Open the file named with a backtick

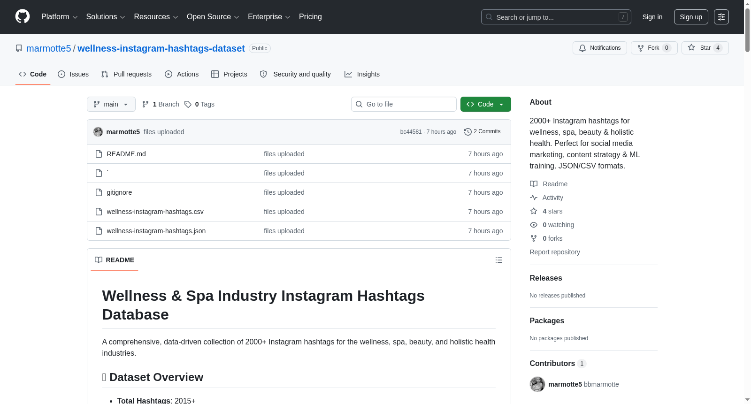pyautogui.click(x=108, y=173)
